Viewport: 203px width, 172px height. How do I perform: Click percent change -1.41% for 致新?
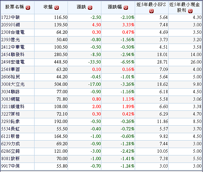pyautogui.click(x=128, y=158)
